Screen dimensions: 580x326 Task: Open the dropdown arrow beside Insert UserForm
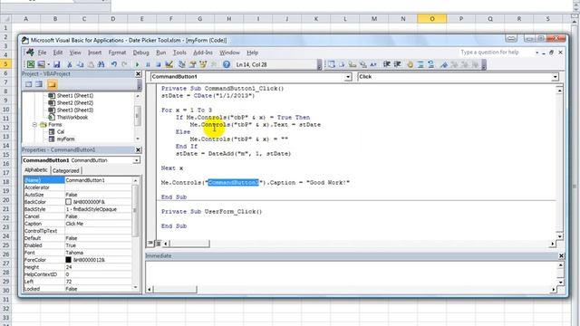click(48, 64)
